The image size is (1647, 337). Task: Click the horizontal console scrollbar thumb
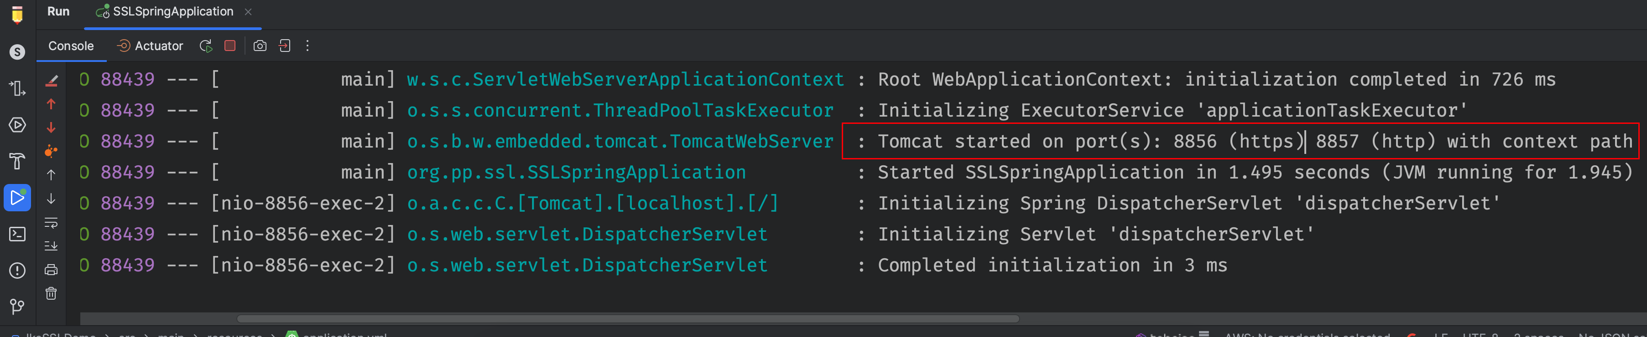point(628,318)
